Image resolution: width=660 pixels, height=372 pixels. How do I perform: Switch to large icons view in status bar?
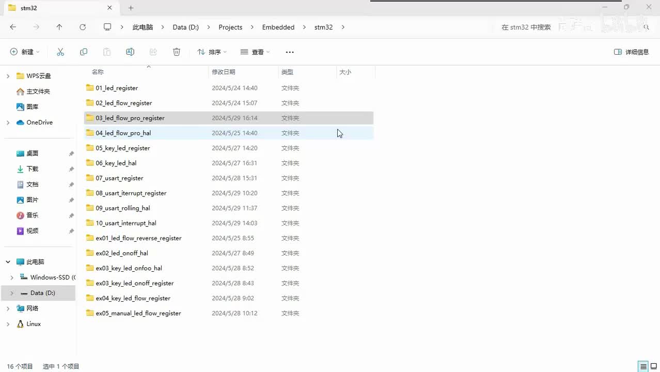point(653,366)
